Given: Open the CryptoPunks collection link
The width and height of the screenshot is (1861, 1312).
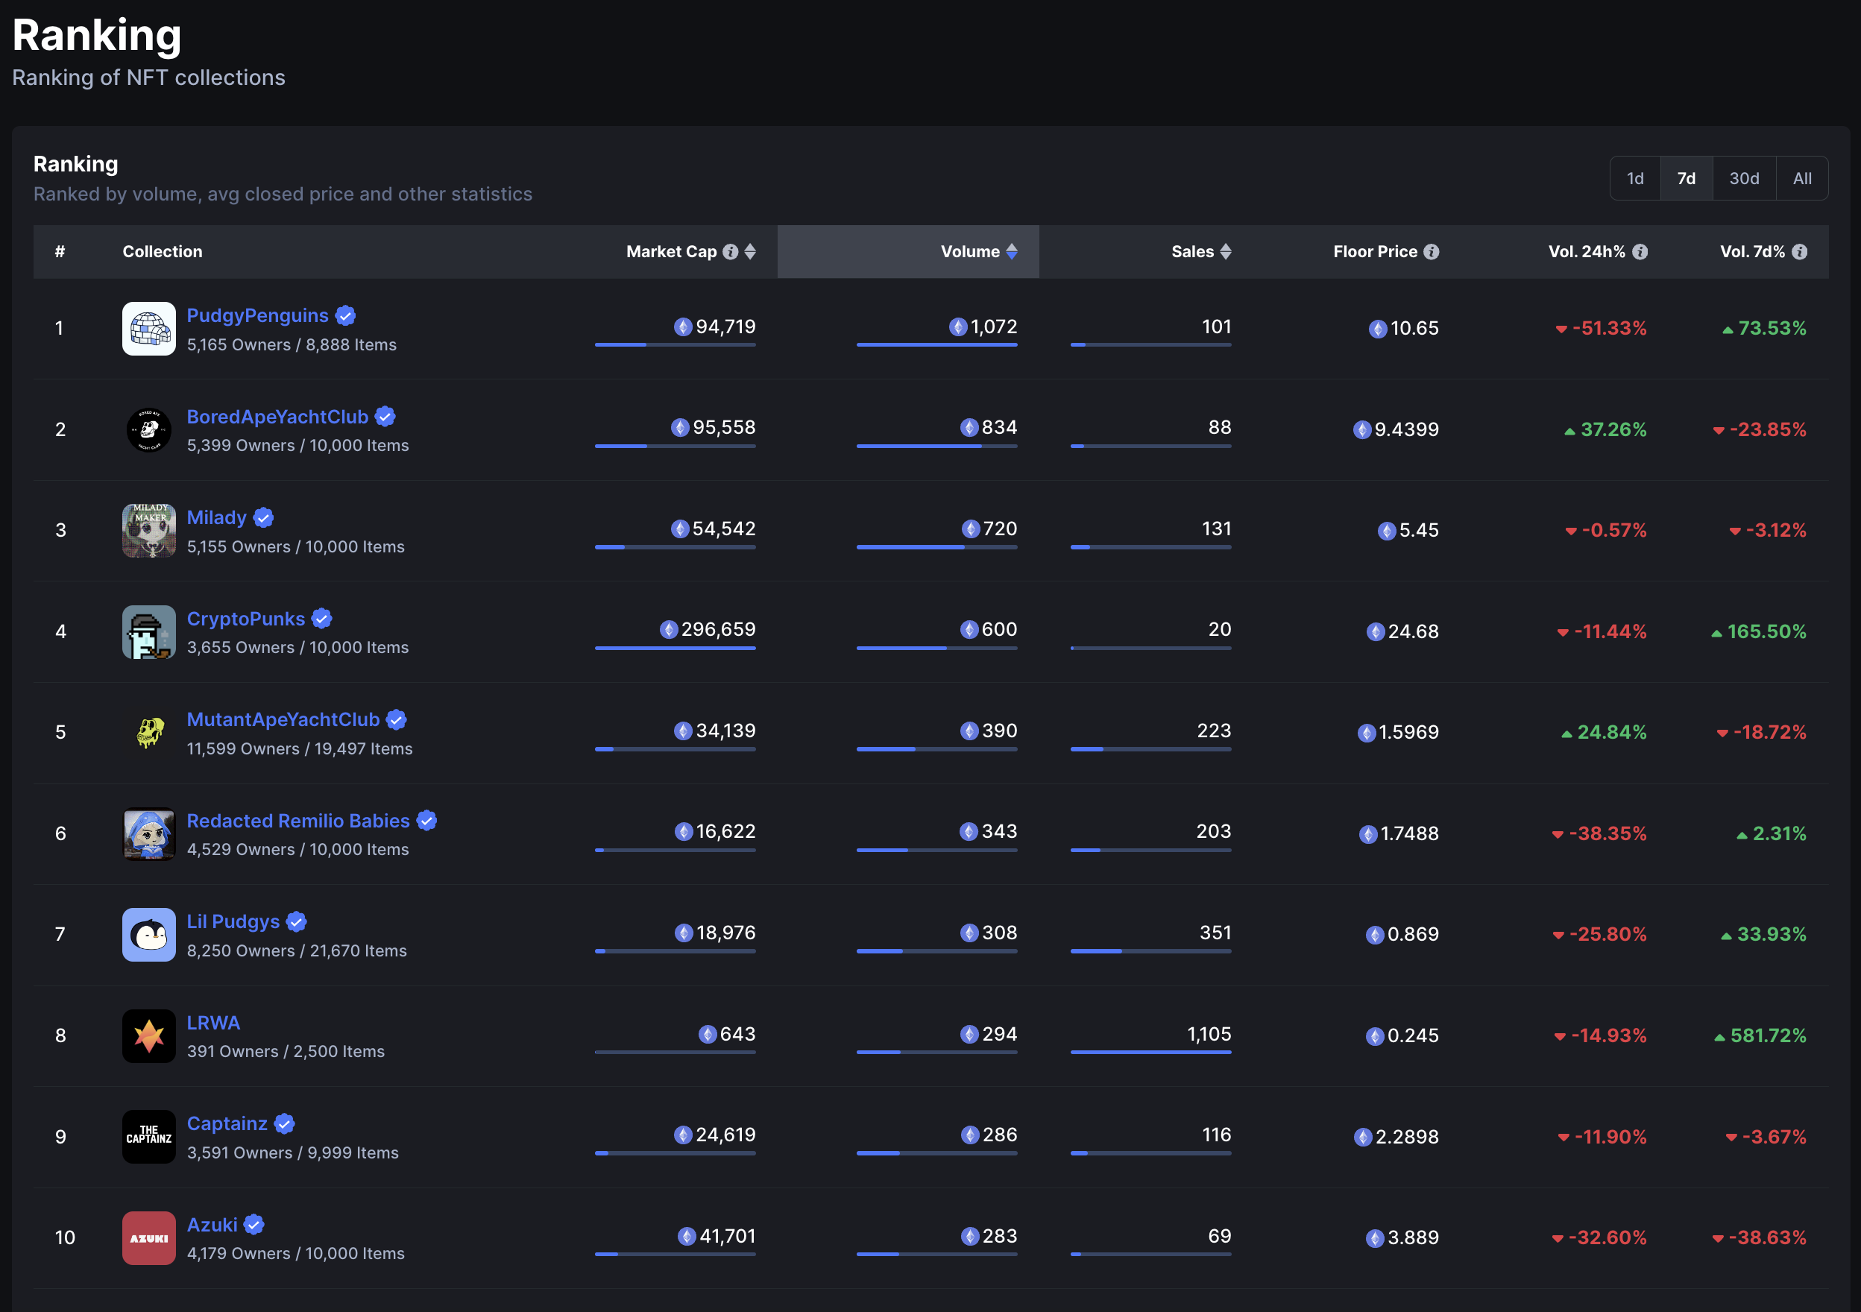Looking at the screenshot, I should [x=246, y=619].
